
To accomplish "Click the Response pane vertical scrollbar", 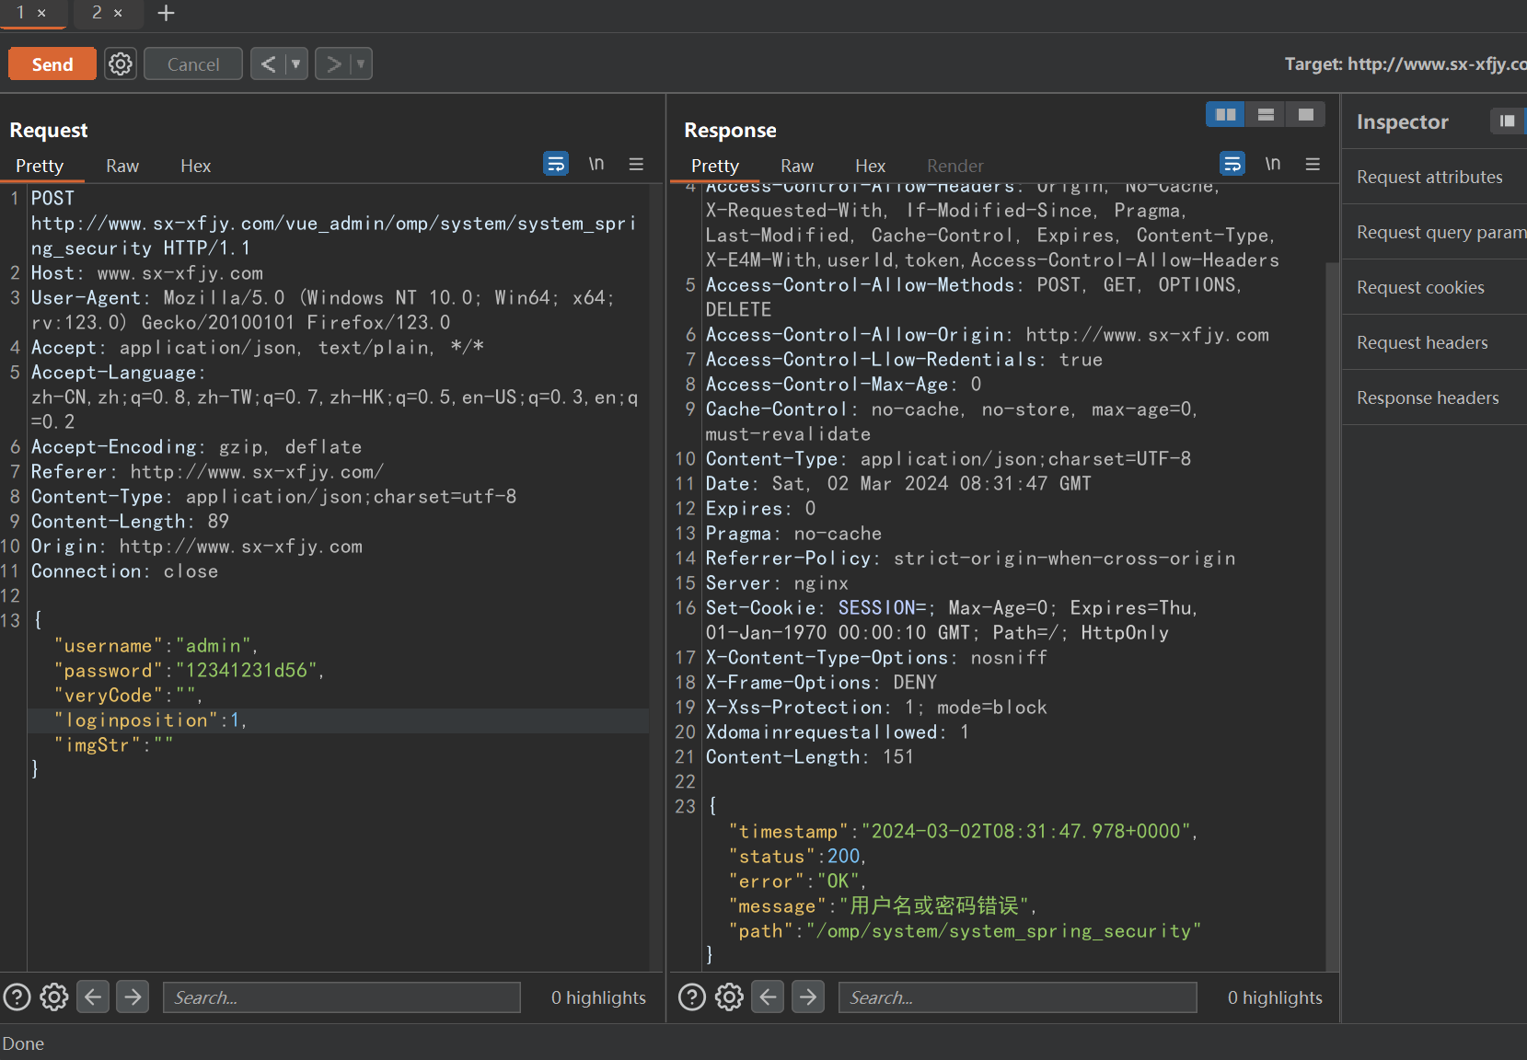I will coord(1332,616).
